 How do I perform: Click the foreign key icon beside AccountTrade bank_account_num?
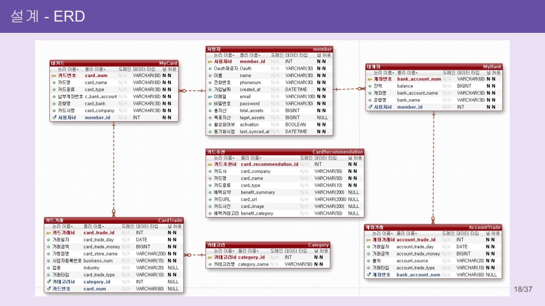369,275
